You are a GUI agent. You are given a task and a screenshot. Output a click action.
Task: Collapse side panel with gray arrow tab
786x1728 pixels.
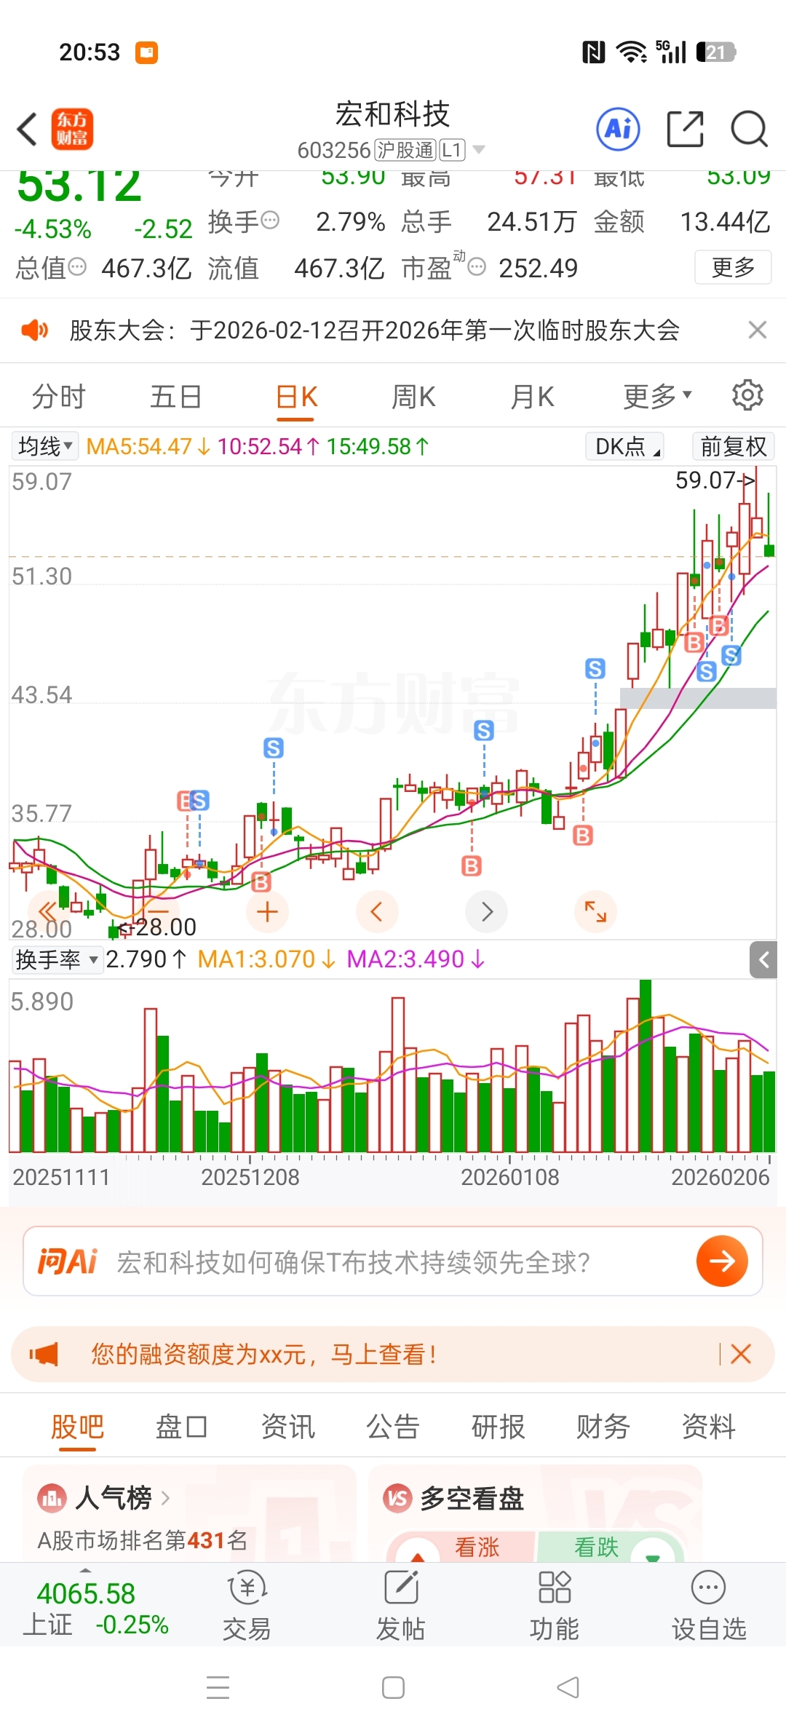[x=763, y=960]
